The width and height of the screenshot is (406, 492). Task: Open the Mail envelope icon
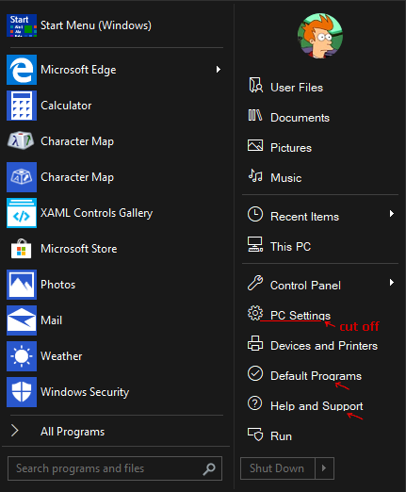point(22,320)
